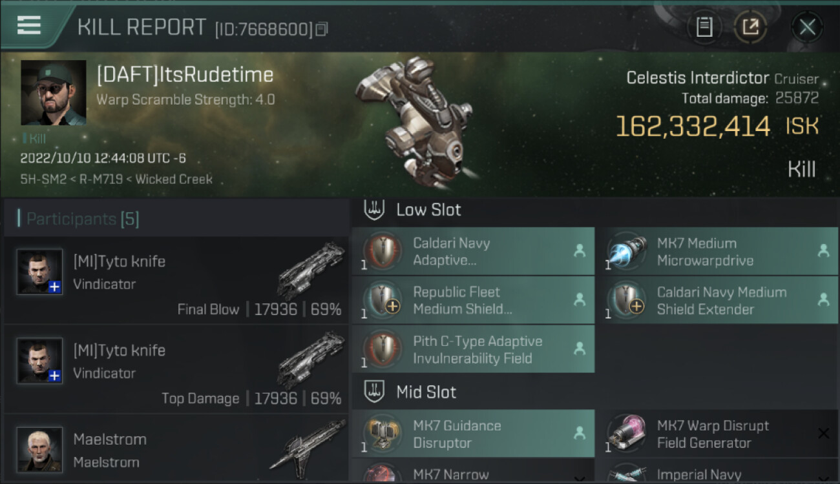Open the hamburger menu icon

pyautogui.click(x=28, y=25)
